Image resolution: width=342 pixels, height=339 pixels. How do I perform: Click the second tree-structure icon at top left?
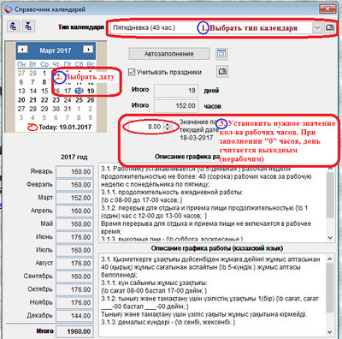(x=28, y=27)
